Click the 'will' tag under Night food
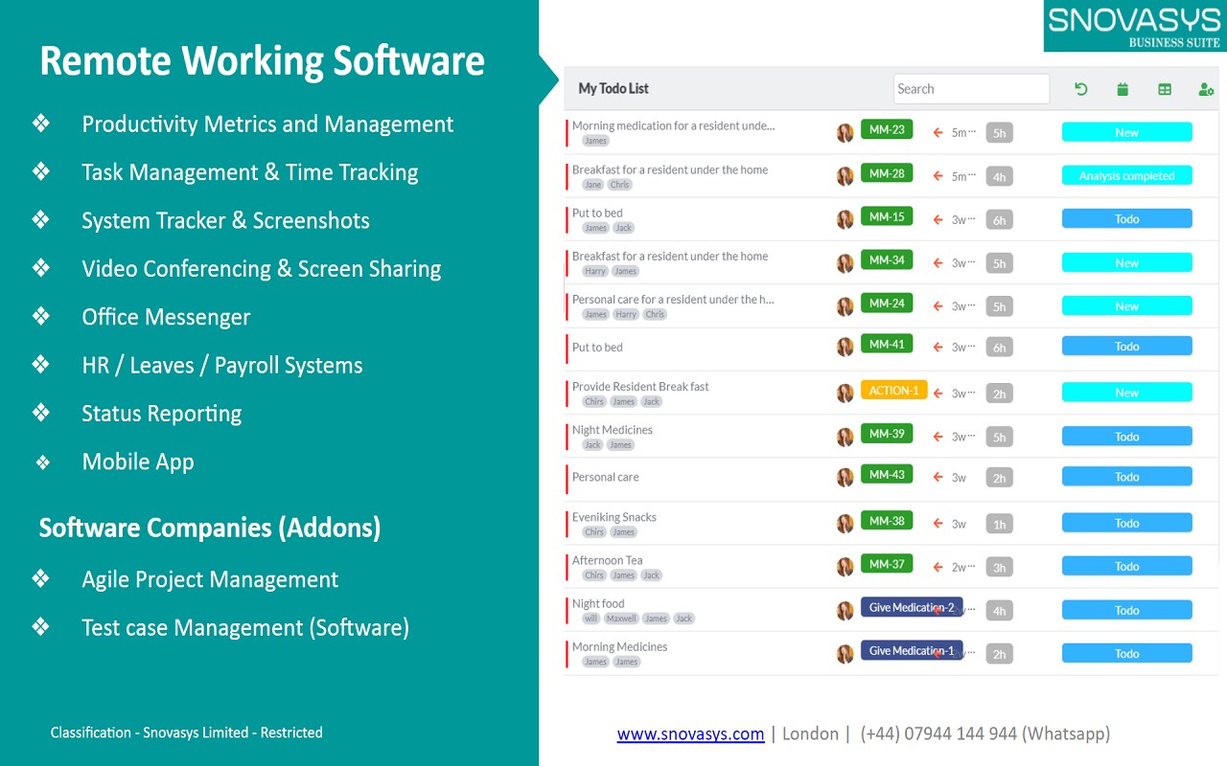The height and width of the screenshot is (766, 1227). [x=591, y=619]
